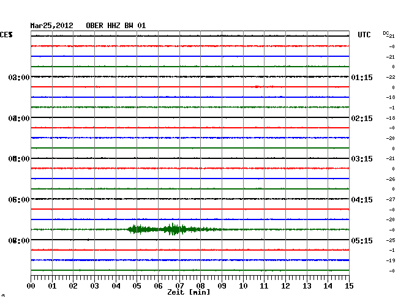Select the 02:15 UTC time label

click(x=362, y=119)
